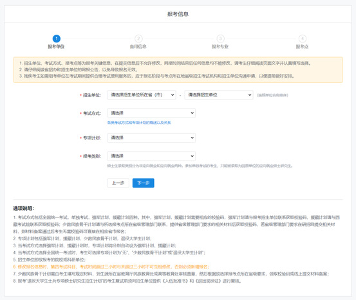
Task: Click explanation item 8 about 退役大学生士兵
Action: coord(127,281)
